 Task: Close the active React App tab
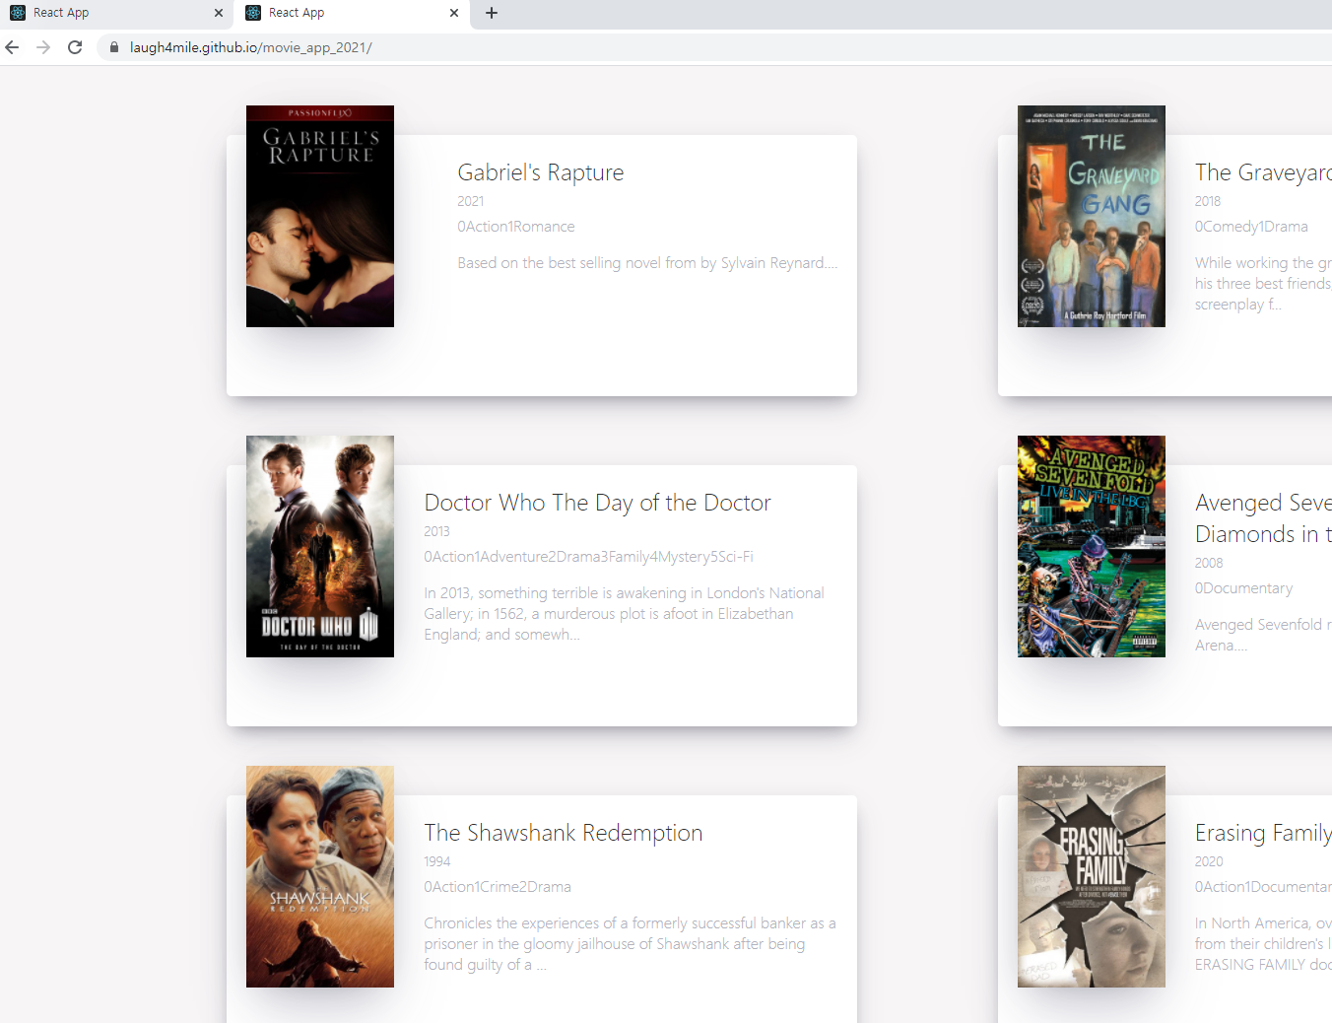454,13
